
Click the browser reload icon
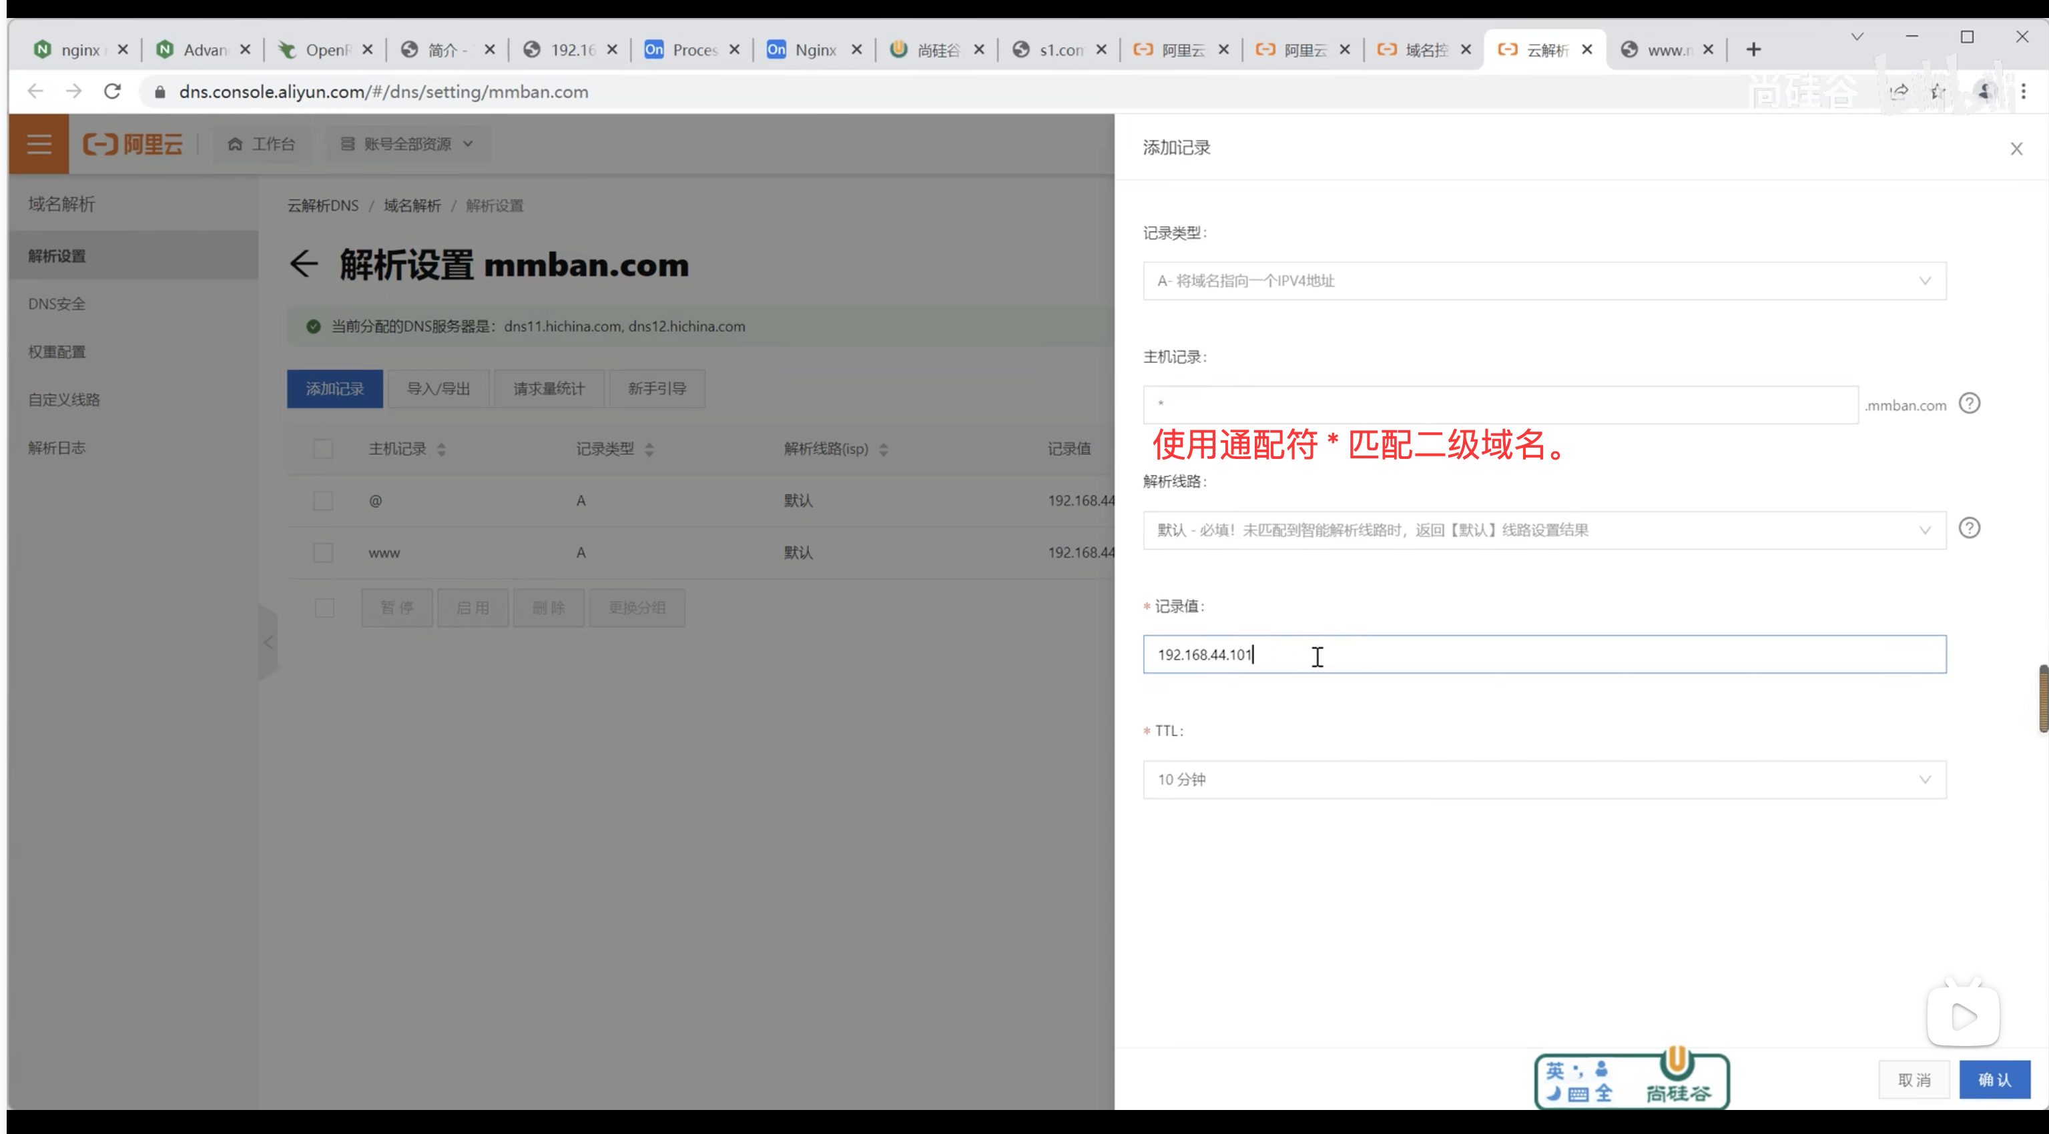point(112,91)
